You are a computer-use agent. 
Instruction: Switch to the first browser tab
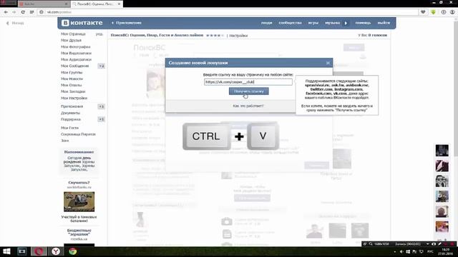[x=44, y=4]
